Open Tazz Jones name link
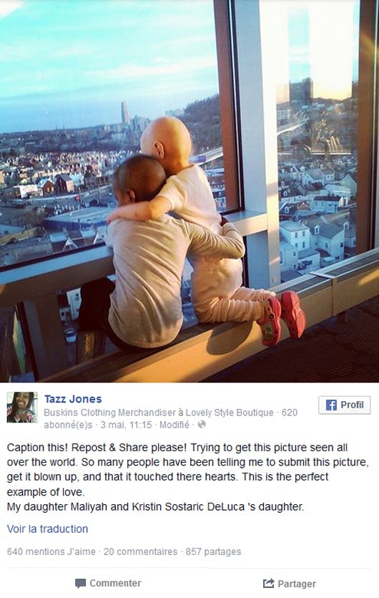This screenshot has width=379, height=598. [x=73, y=399]
